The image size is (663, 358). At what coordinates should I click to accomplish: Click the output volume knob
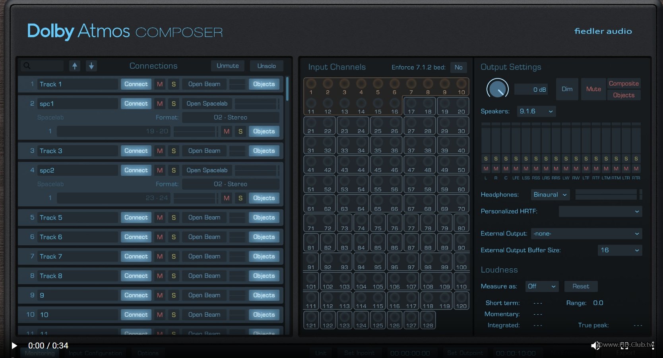click(497, 89)
